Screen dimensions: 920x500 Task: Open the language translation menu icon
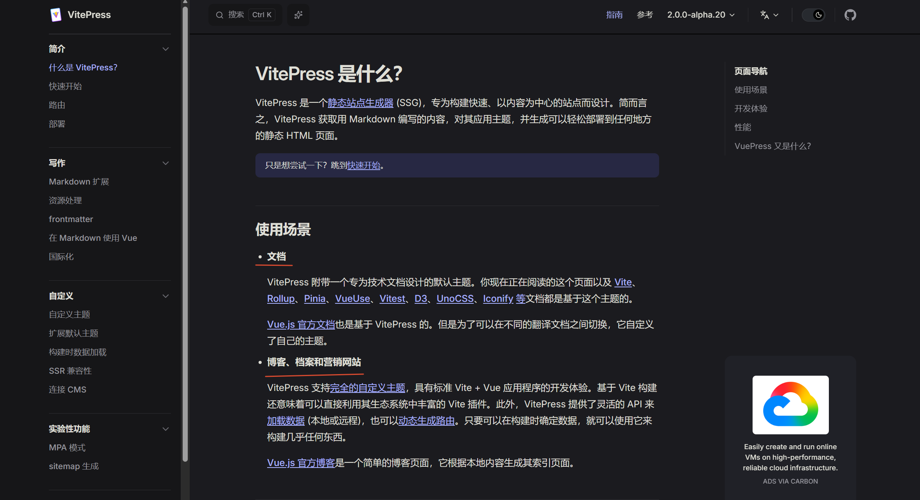point(769,15)
